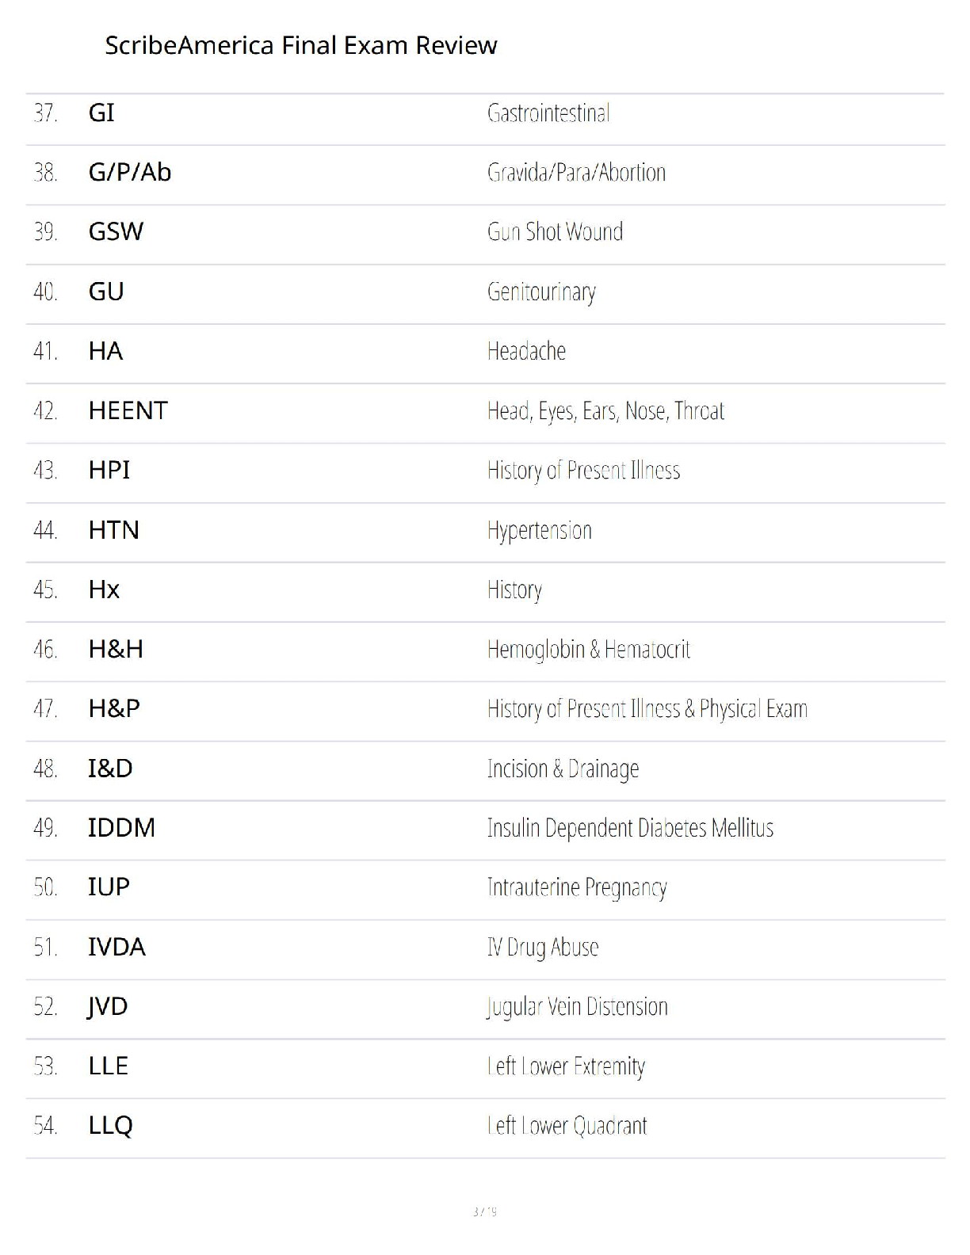
Task: Click the History of Present Illness definition
Action: 583,471
